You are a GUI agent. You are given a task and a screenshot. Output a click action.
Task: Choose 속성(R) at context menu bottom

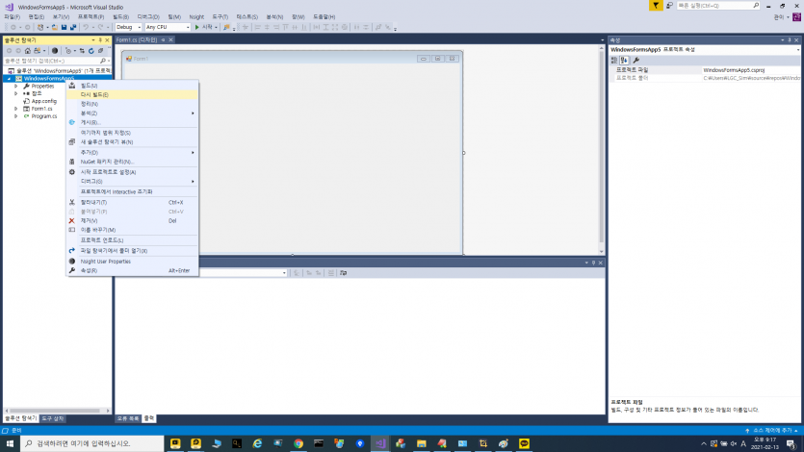click(x=132, y=270)
